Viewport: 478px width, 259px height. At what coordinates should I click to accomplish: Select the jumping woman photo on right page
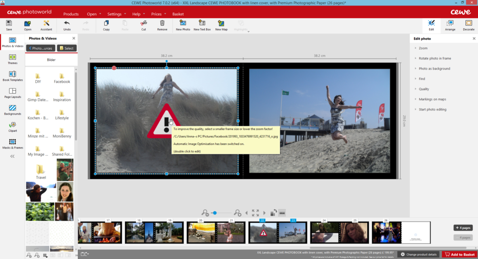(x=319, y=121)
